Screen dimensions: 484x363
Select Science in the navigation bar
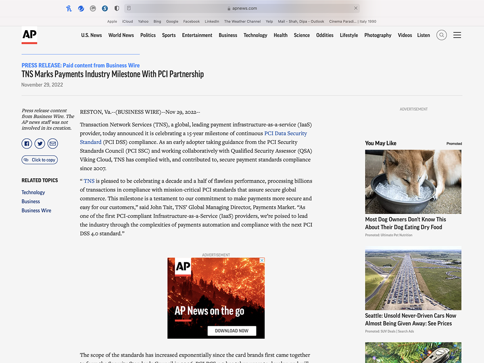(x=302, y=35)
